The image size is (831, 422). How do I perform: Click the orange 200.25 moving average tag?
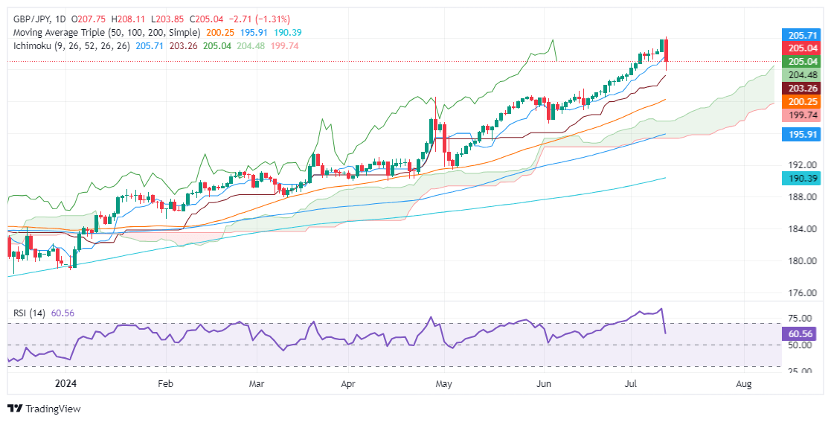[x=803, y=102]
